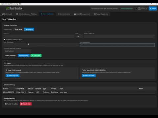The height and width of the screenshot is (118, 158).
Task: Open the Resp. Mappings tab
Action: pos(101,14)
